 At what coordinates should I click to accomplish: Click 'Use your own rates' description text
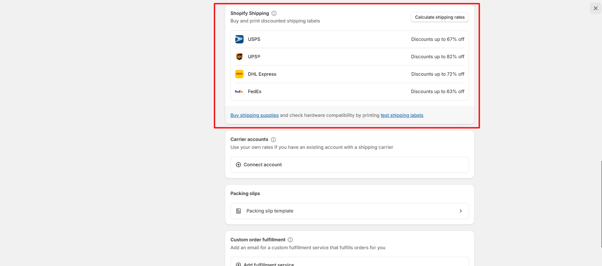312,147
